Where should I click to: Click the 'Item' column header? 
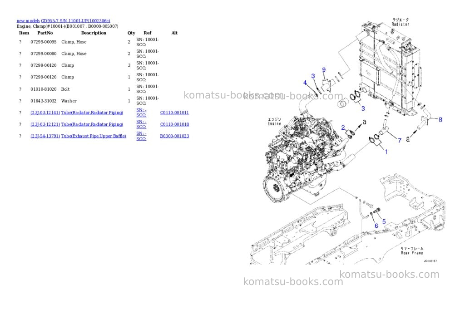pyautogui.click(x=24, y=33)
